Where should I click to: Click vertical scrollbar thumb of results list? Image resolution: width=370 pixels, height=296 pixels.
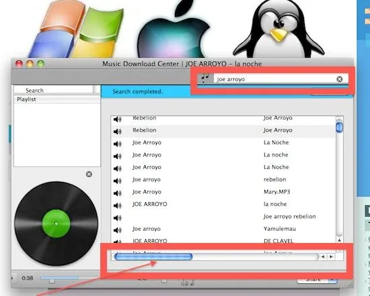click(339, 127)
